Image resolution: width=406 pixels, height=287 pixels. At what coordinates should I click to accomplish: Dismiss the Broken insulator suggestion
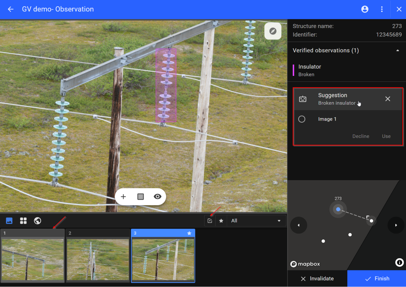click(x=388, y=99)
